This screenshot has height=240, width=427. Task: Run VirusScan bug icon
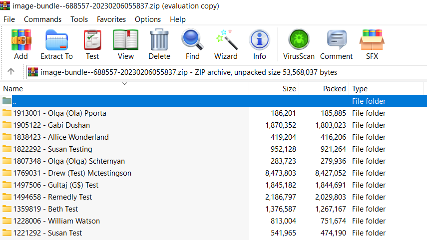[x=299, y=40]
